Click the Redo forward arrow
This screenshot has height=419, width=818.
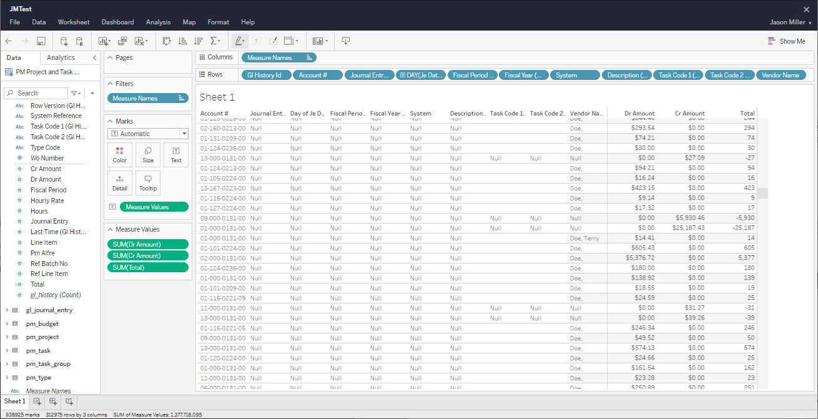coord(25,41)
